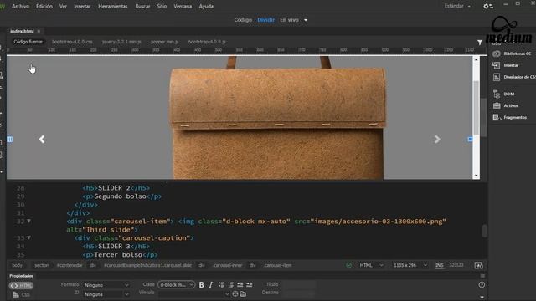536x301 pixels.
Task: Select the index.html document tab
Action: (x=22, y=31)
